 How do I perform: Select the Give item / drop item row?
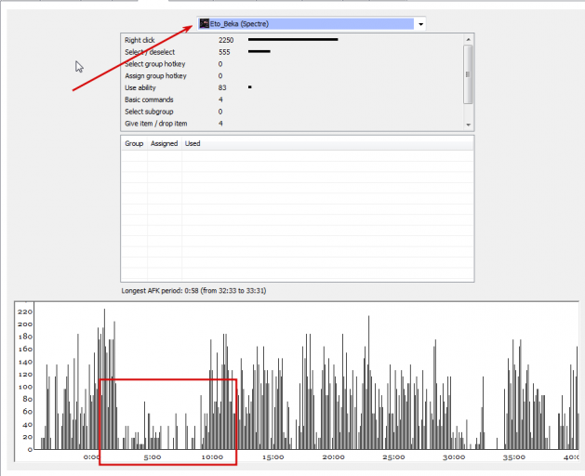[292, 124]
